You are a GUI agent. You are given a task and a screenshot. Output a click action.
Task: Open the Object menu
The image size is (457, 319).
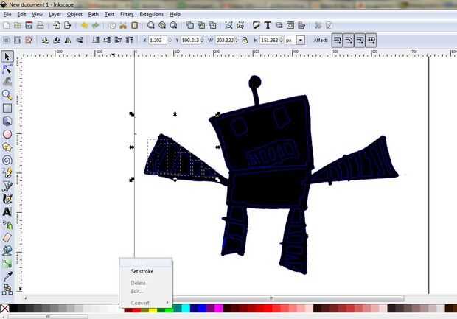coord(74,14)
